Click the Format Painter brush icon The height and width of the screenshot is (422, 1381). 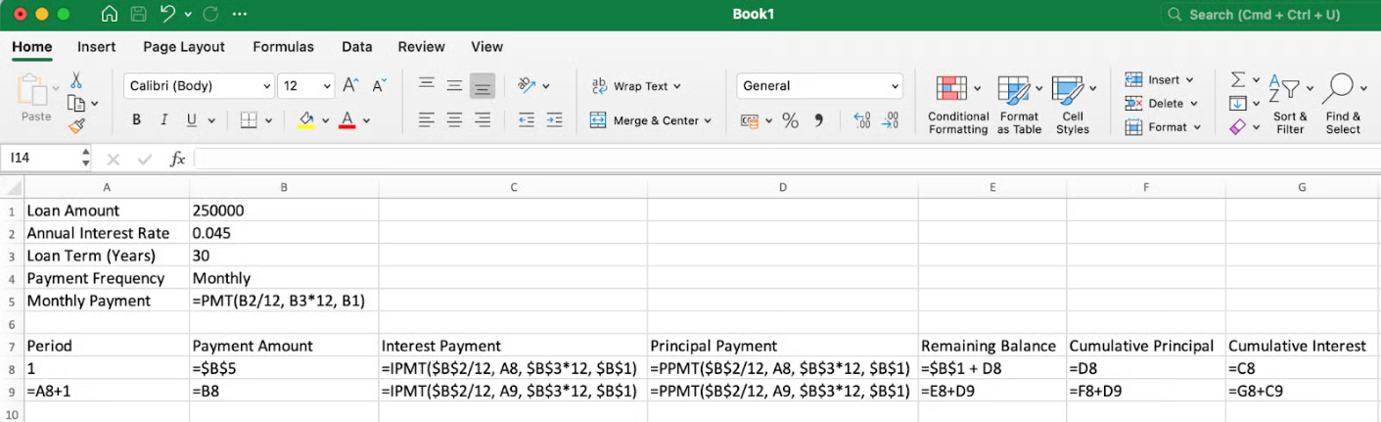pos(76,125)
